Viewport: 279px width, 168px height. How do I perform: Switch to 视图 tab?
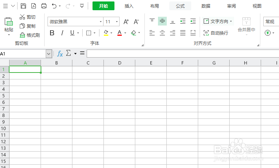(257, 6)
